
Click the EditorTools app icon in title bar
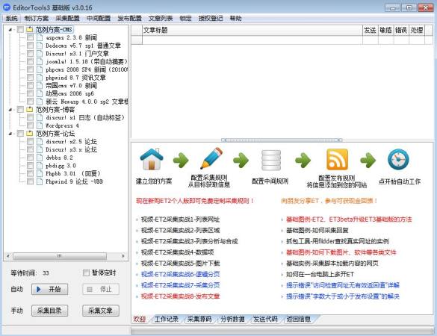(7, 7)
